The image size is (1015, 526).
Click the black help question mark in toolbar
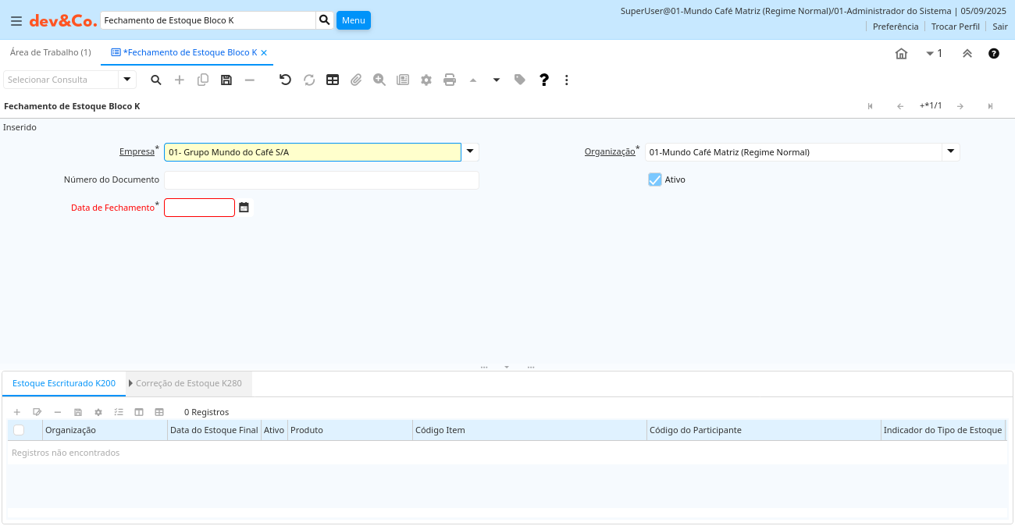[544, 80]
